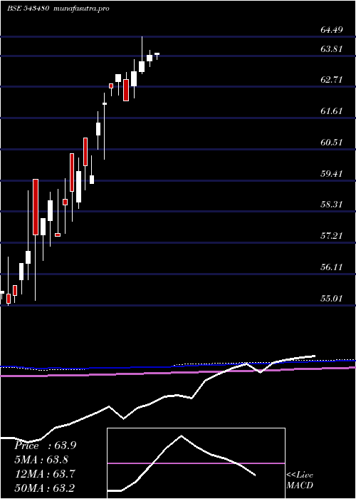Select the 55.01 price axis label
Viewport: 356px width, 499px height.
(x=332, y=299)
